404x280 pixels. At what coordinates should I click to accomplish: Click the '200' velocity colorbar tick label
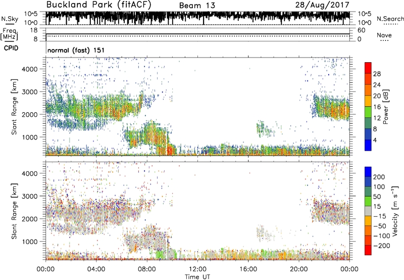pos(379,177)
